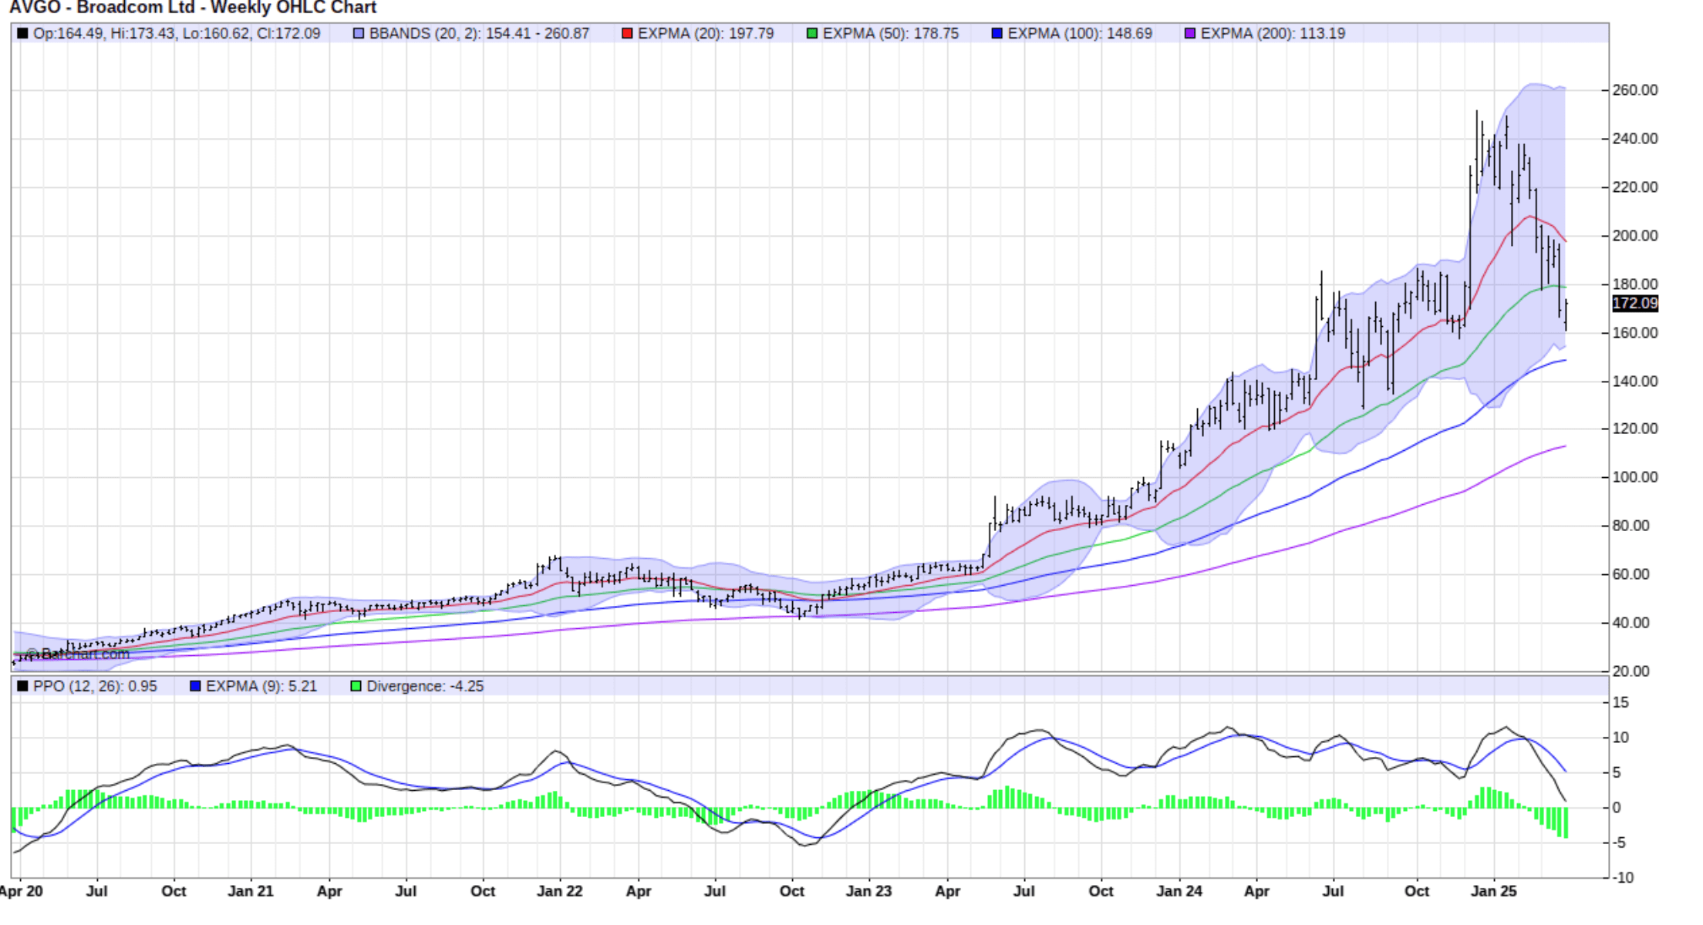Click the Divergence: -4.25 legend text
This screenshot has width=1703, height=925.
click(x=425, y=686)
